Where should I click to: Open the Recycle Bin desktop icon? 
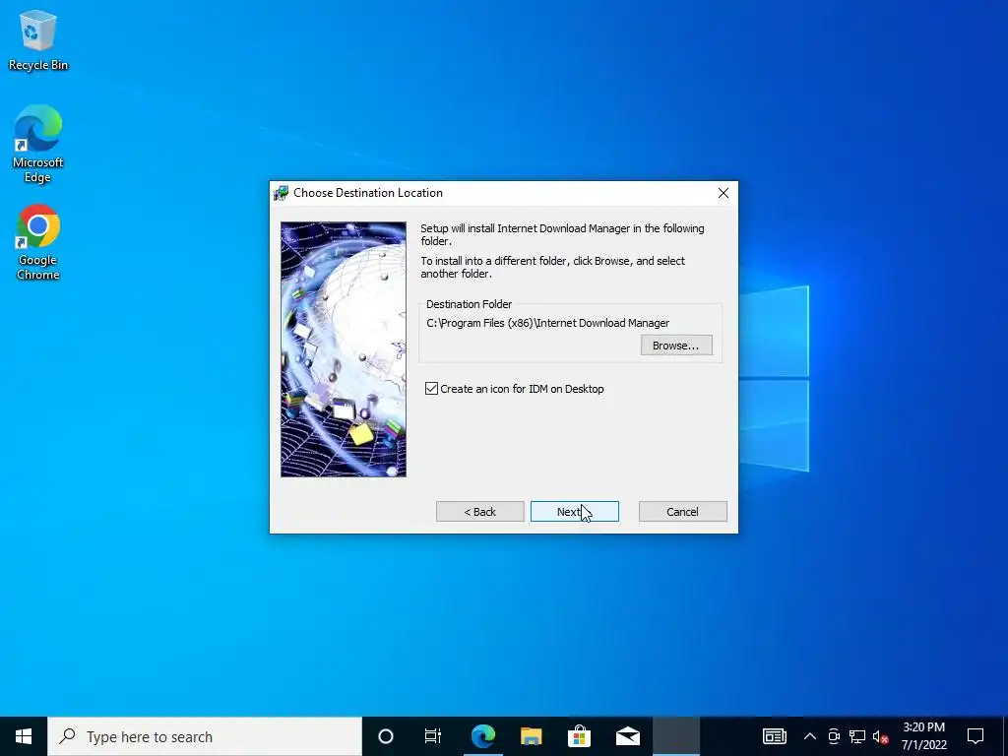pyautogui.click(x=38, y=39)
